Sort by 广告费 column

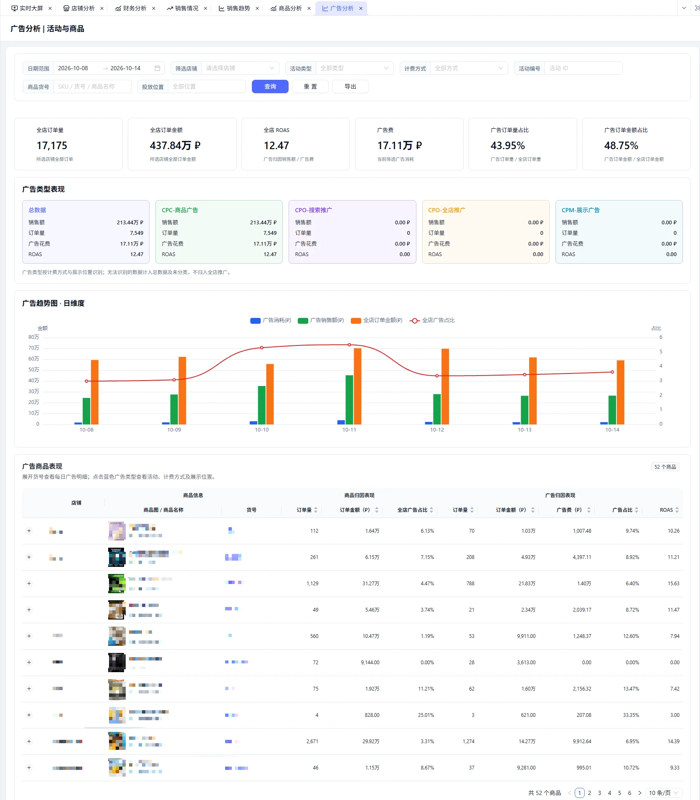pos(589,510)
